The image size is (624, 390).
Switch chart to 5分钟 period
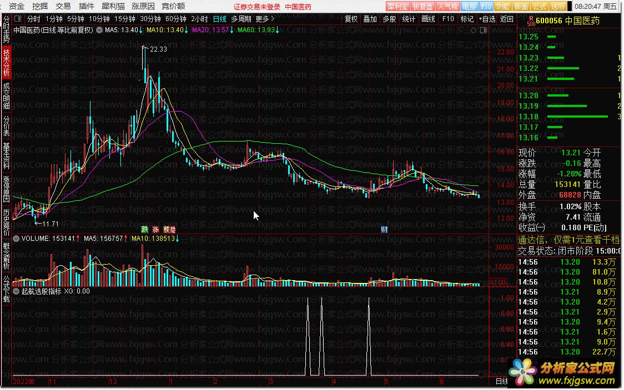point(75,19)
